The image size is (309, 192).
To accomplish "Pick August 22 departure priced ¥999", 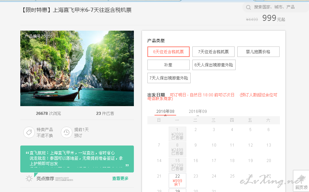I will pyautogui.click(x=177, y=181).
